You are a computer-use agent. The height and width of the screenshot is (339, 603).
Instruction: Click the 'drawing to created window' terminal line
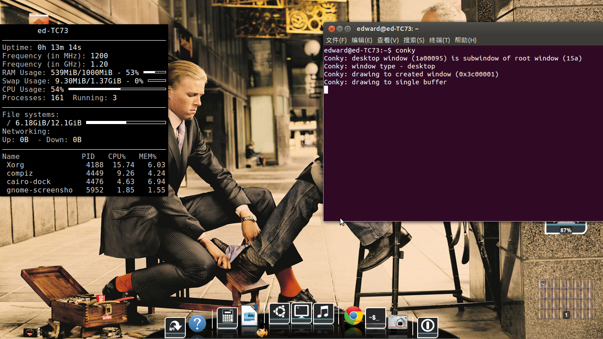pos(411,74)
